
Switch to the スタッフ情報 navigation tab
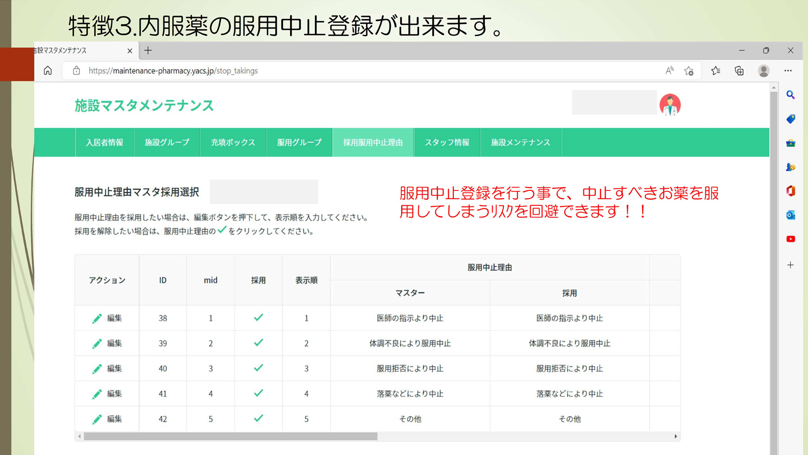(x=447, y=142)
